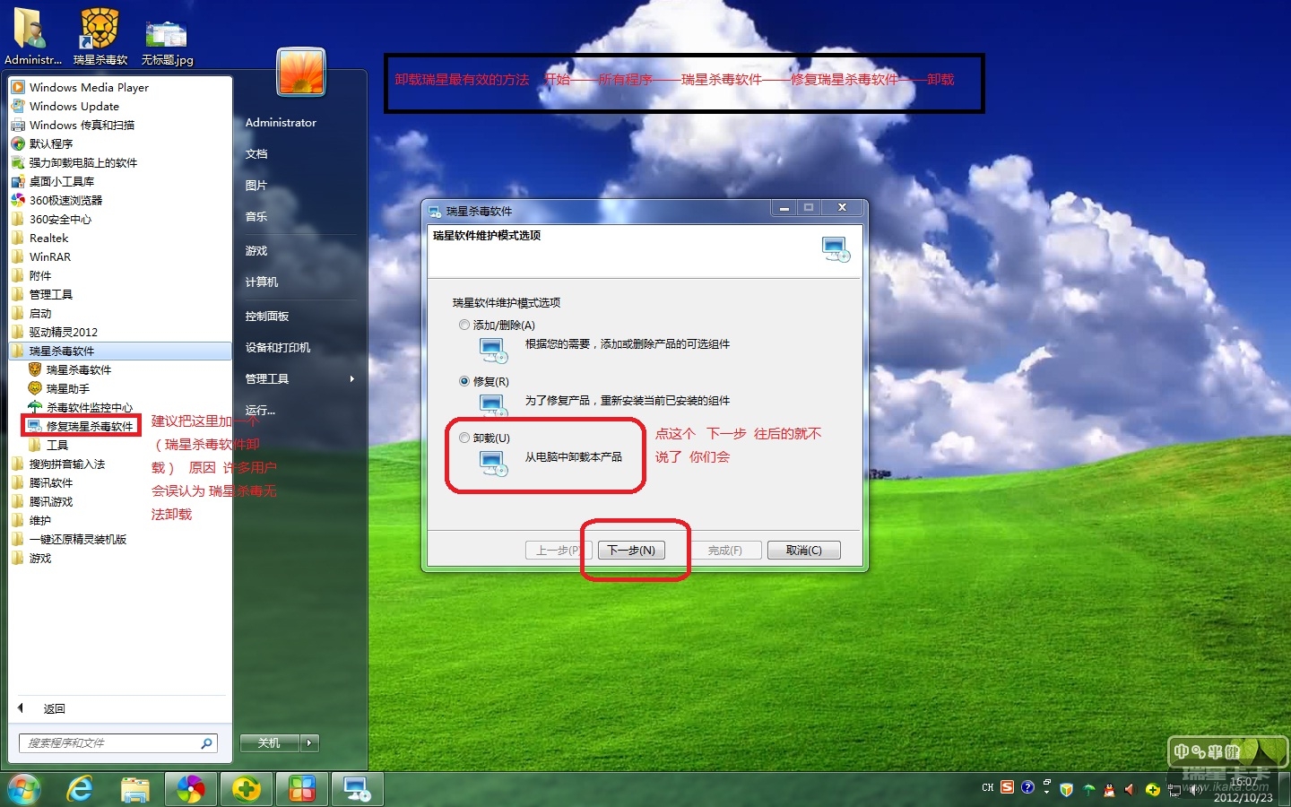Open the network connection tray icon
The width and height of the screenshot is (1291, 807).
click(x=1174, y=790)
